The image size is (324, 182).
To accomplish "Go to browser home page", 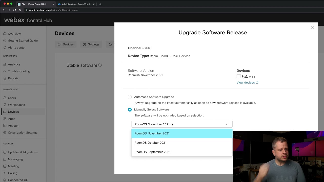I will click(x=20, y=10).
